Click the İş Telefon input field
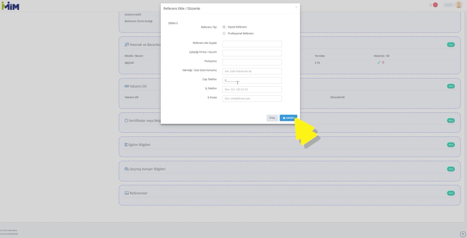467x238 pixels. tap(252, 89)
